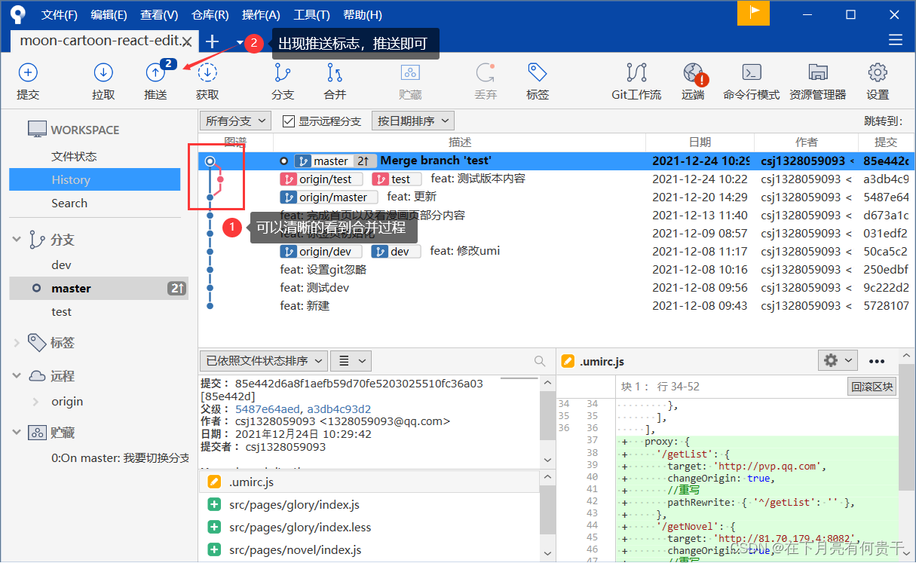
Task: Click the Discard (丢弃) toolbar icon
Action: tap(486, 72)
